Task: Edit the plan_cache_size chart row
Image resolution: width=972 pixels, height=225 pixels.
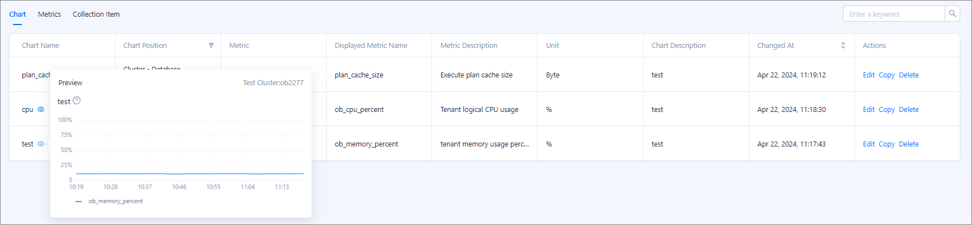Action: point(869,75)
